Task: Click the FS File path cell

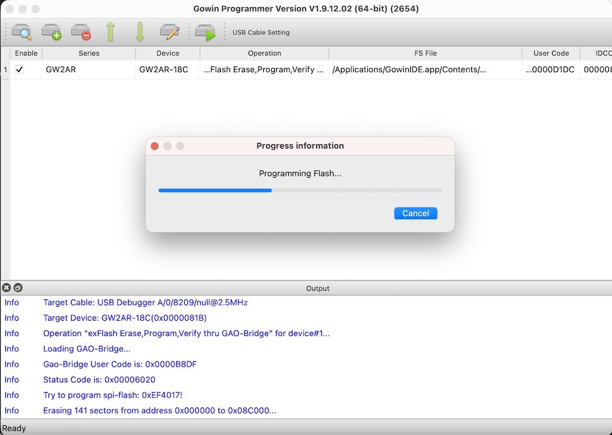Action: 425,70
